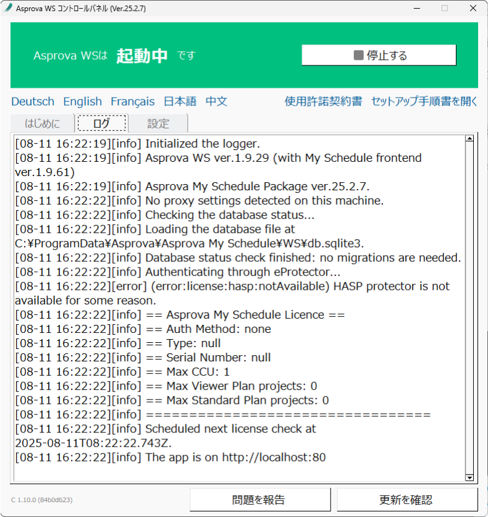Click 'No proxy settings detected' log line

pyautogui.click(x=199, y=201)
